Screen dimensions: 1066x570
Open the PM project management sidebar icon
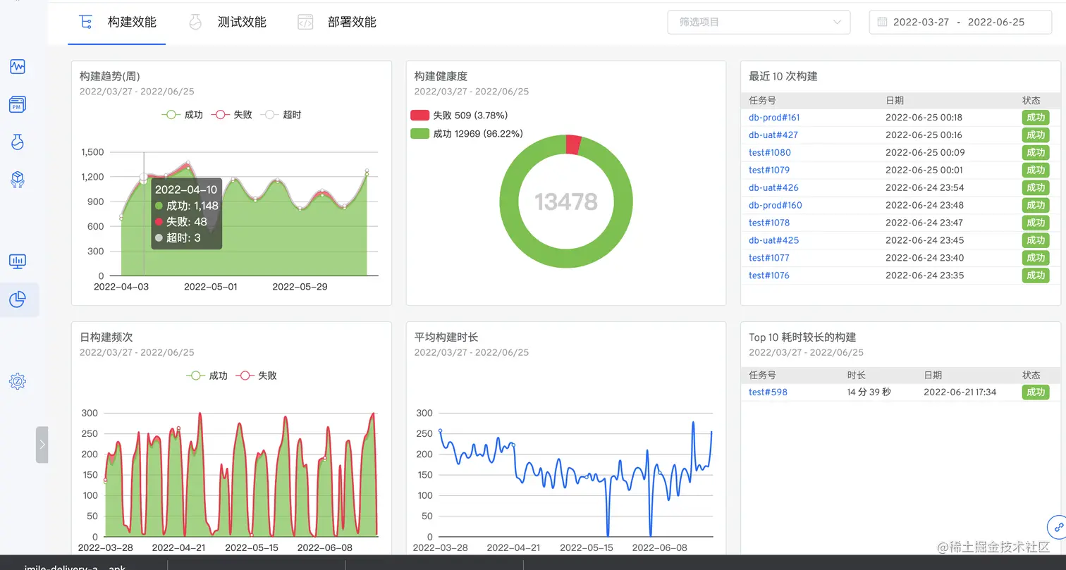pos(18,105)
